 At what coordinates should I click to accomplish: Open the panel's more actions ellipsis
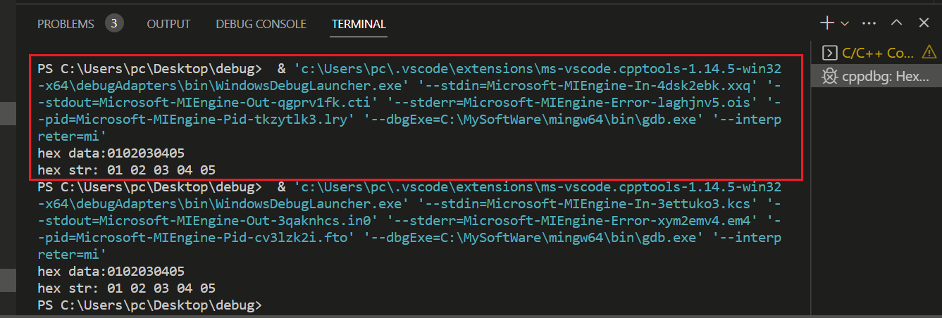tap(870, 23)
